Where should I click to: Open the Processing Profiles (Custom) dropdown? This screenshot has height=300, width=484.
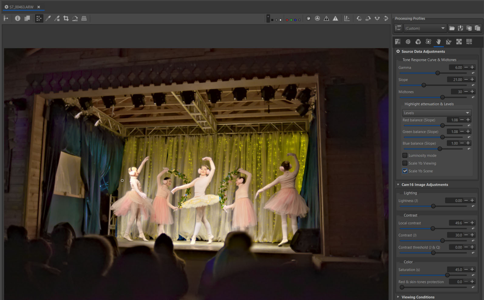pos(425,28)
